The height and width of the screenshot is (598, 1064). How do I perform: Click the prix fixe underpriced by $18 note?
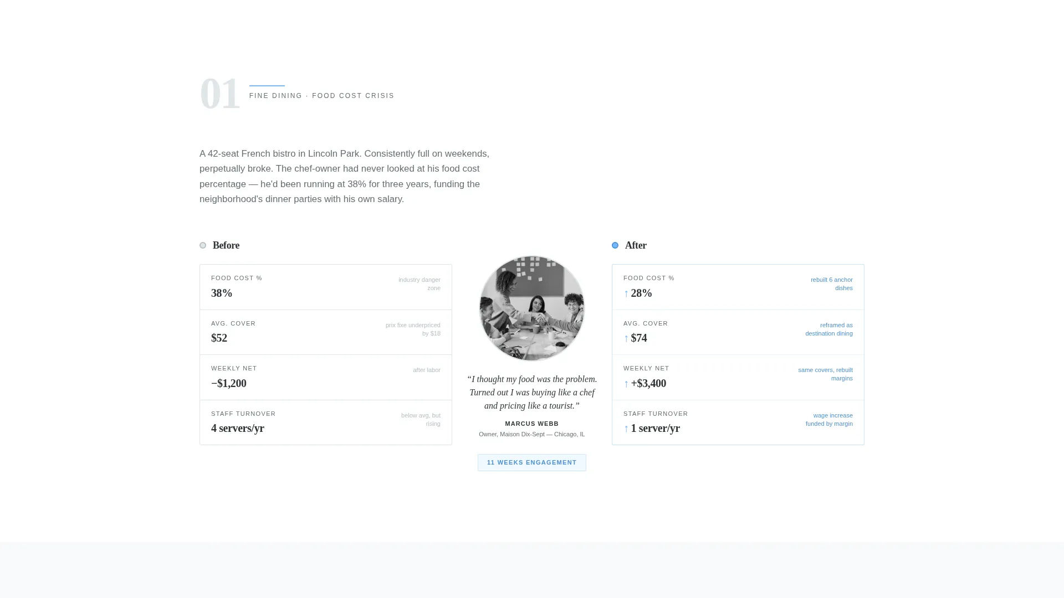413,329
